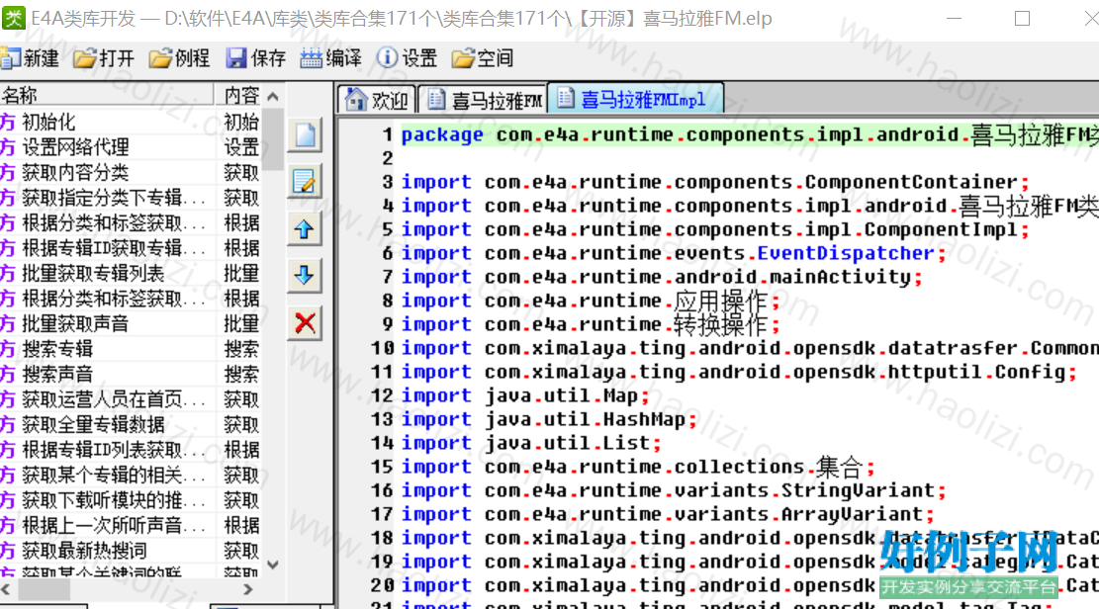Screen dimensions: 1099x609
Task: Move item down with blue down arrow
Action: [305, 276]
